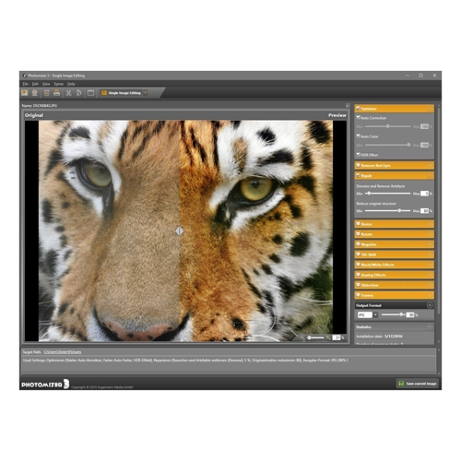This screenshot has height=461, width=461.
Task: Toggle the Auto Correction checkbox
Action: tap(359, 118)
